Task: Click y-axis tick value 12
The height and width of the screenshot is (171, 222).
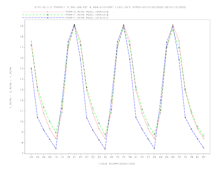Action: [x=22, y=100]
